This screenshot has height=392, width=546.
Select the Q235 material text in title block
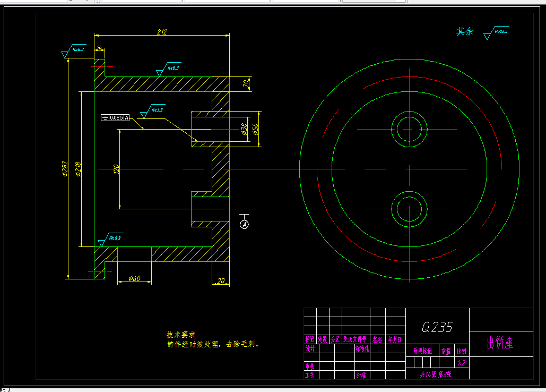click(x=437, y=327)
